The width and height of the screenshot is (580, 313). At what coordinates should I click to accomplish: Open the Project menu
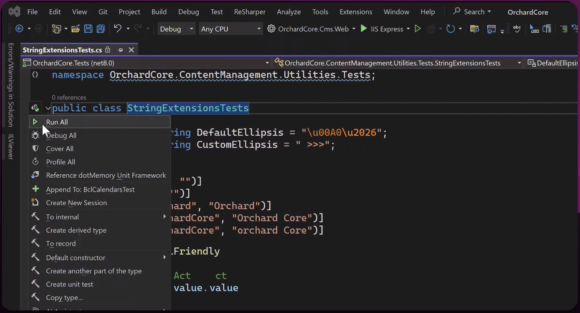pos(129,12)
